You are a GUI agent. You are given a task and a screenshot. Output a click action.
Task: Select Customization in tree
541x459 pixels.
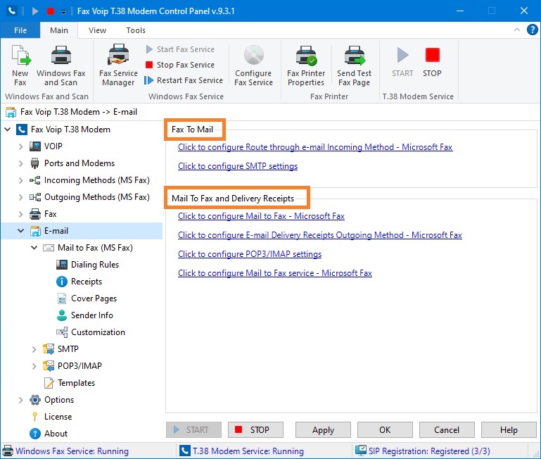click(x=98, y=332)
